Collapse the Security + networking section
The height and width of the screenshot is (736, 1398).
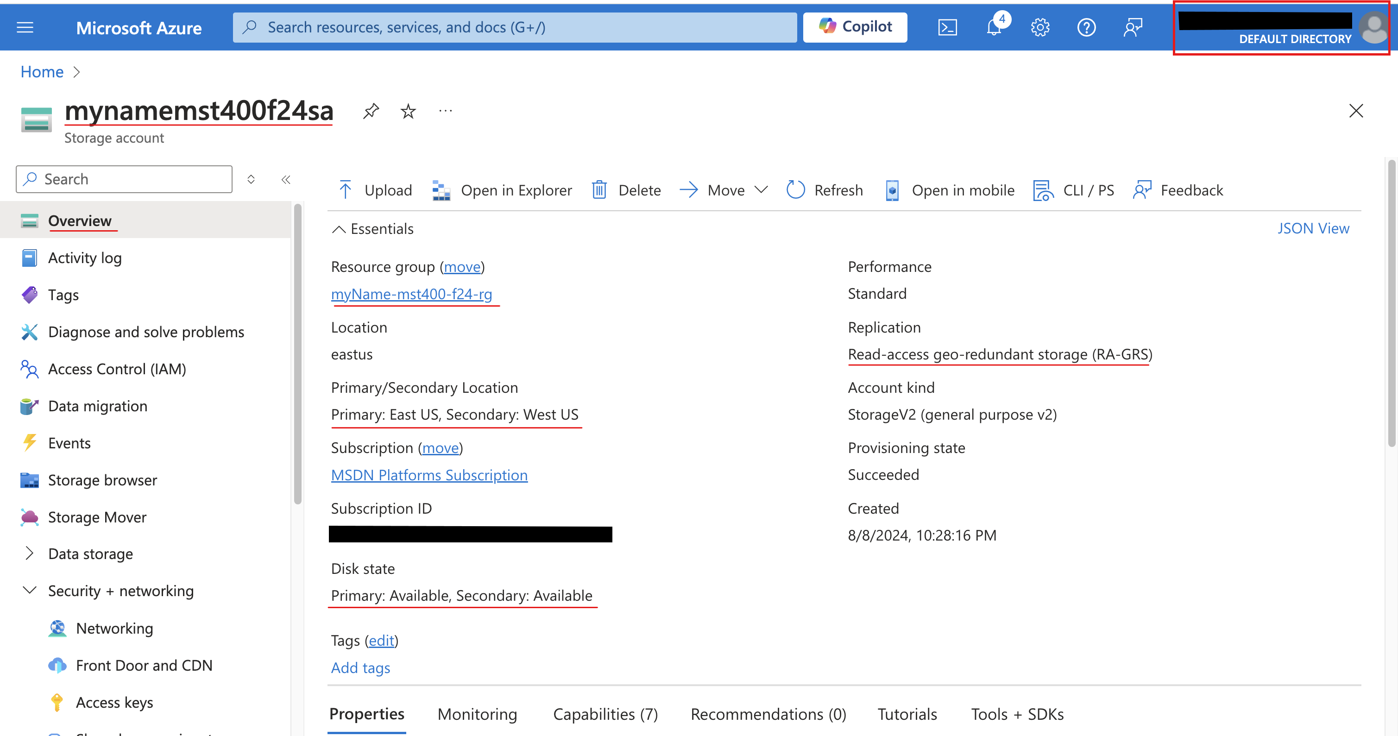pos(29,591)
